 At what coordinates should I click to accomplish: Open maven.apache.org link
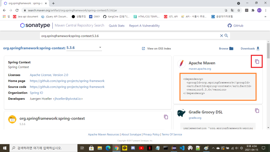200,69
